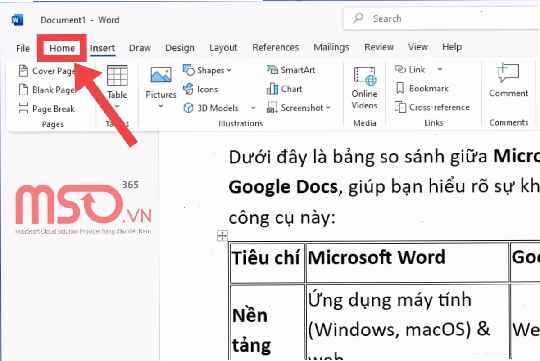Insert Icons from the Illustrations group
Image resolution: width=540 pixels, height=361 pixels.
click(x=200, y=89)
